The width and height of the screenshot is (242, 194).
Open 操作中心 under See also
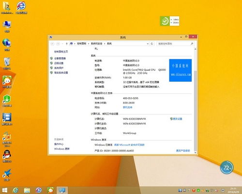(x=59, y=144)
